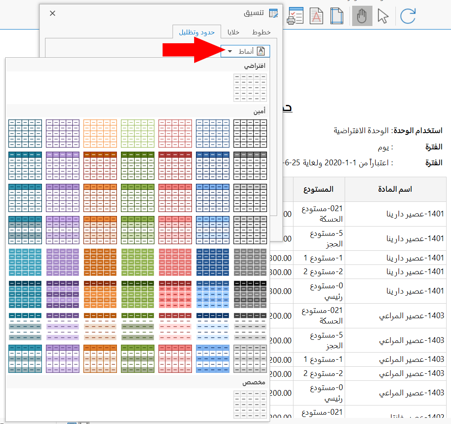Open the page setup toolbar icon

tap(337, 16)
